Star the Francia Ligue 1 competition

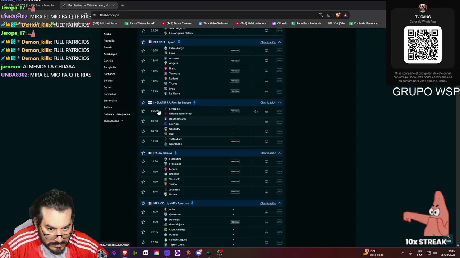[x=143, y=42]
